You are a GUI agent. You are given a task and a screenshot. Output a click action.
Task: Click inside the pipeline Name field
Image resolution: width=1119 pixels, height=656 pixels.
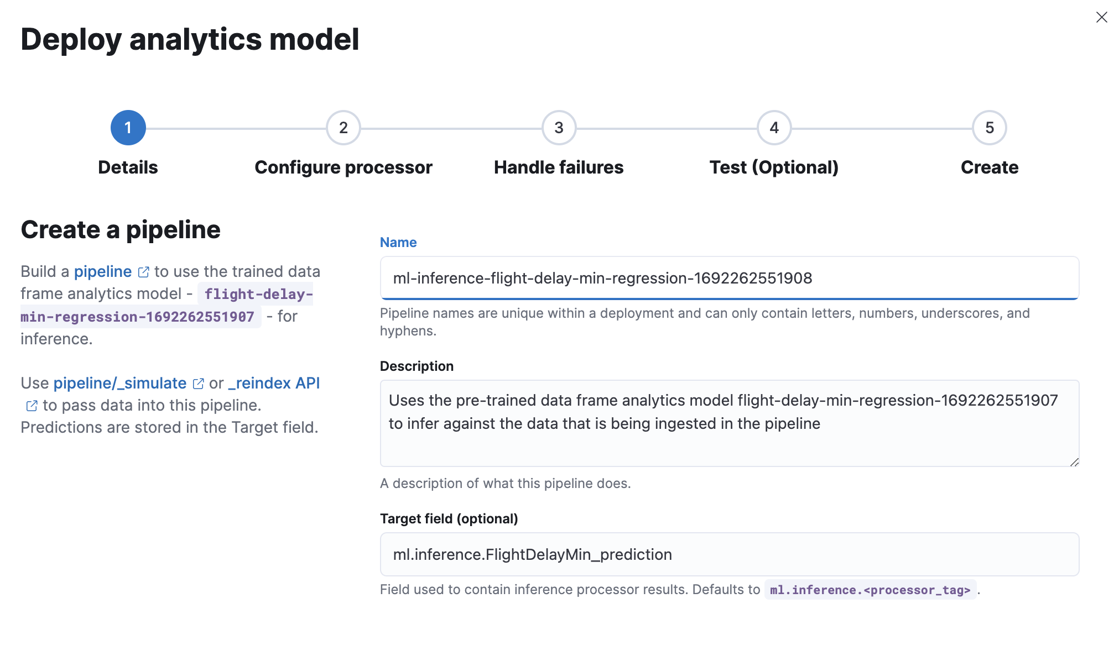[x=729, y=279]
